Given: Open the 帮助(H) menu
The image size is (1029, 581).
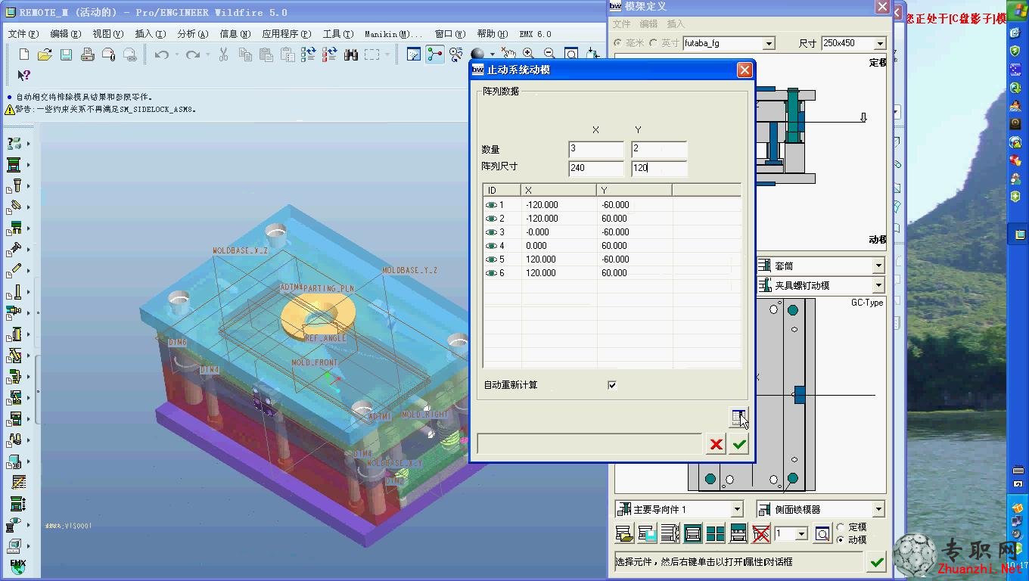Looking at the screenshot, I should coord(492,34).
